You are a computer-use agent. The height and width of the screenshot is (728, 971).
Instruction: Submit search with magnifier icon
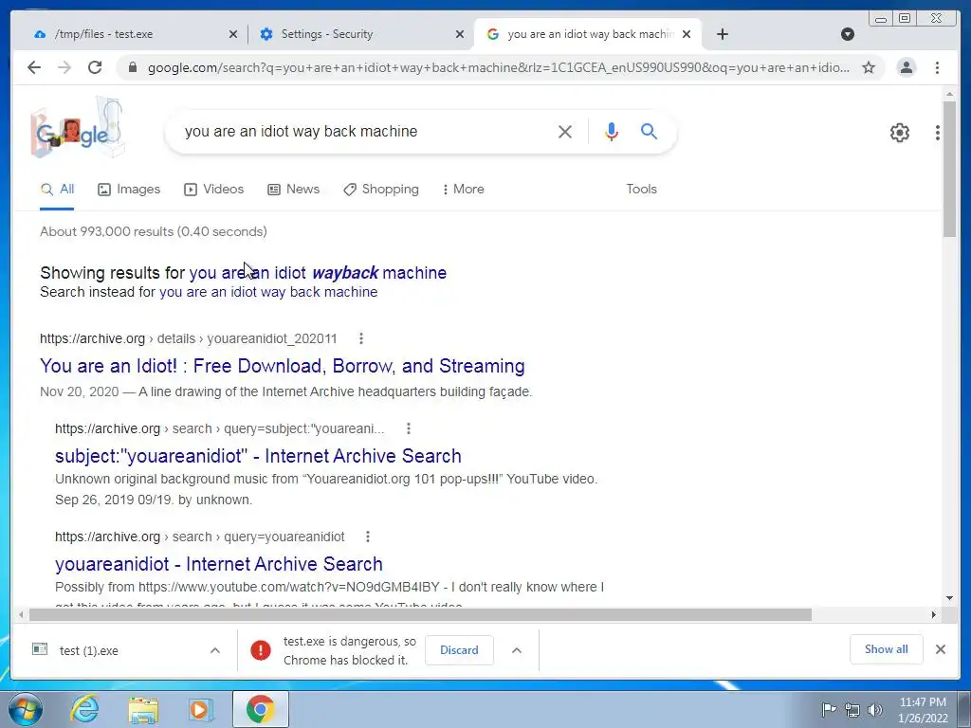click(649, 131)
